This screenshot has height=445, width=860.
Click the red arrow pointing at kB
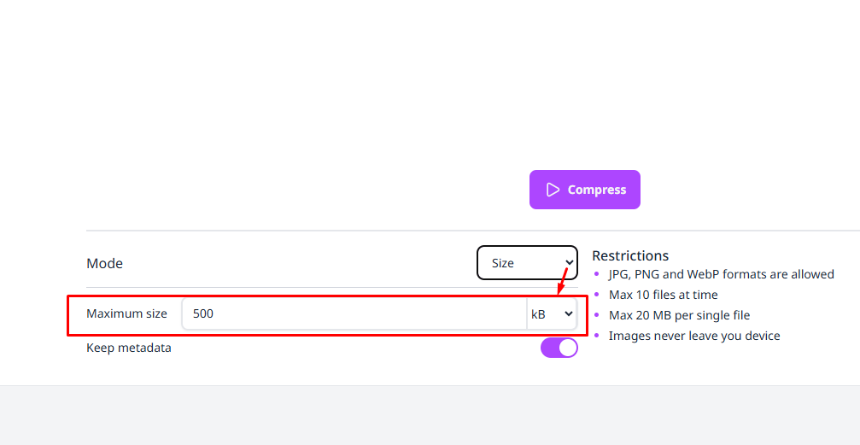[563, 281]
